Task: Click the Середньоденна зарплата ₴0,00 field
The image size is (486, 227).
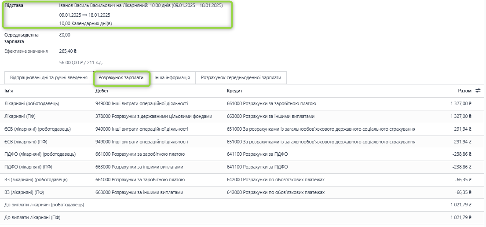Action: (65, 35)
